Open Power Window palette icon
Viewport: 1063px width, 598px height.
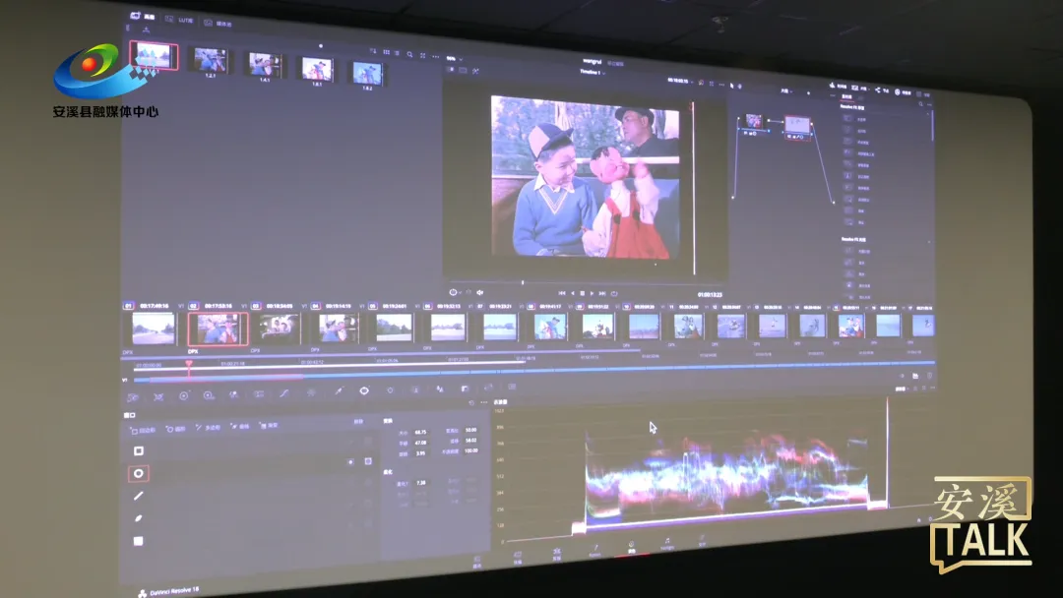coord(364,390)
